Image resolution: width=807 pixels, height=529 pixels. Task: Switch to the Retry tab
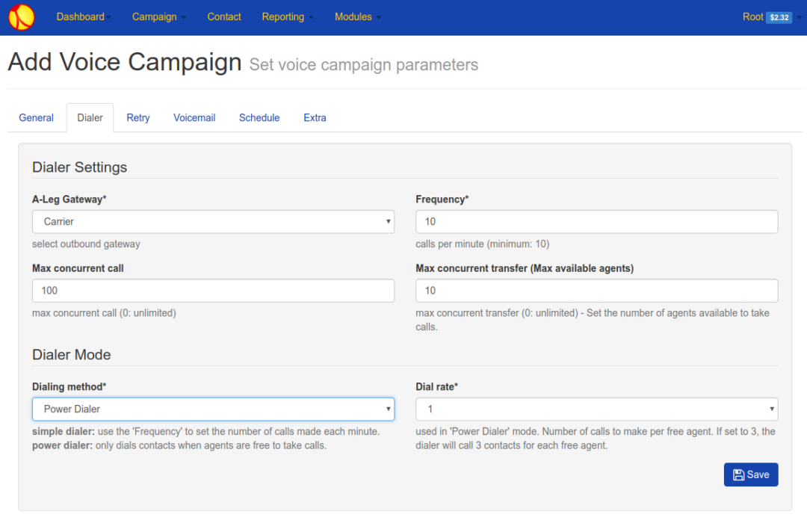pos(138,117)
